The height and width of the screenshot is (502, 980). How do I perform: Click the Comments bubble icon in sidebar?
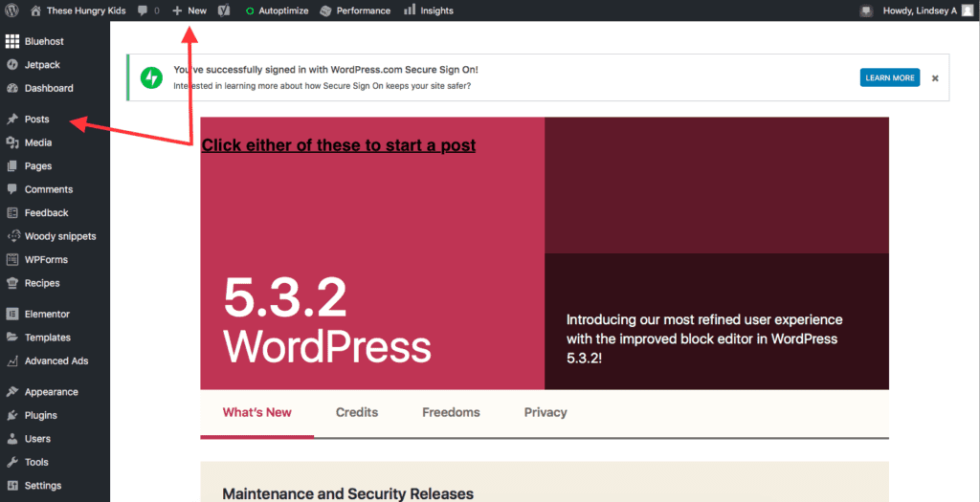(11, 189)
